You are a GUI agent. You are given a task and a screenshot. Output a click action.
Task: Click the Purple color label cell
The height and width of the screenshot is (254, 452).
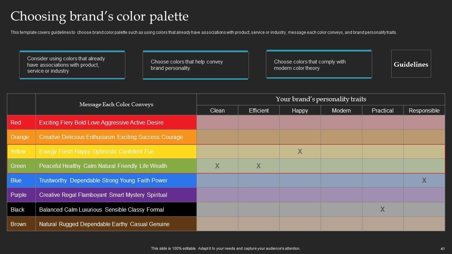point(21,195)
